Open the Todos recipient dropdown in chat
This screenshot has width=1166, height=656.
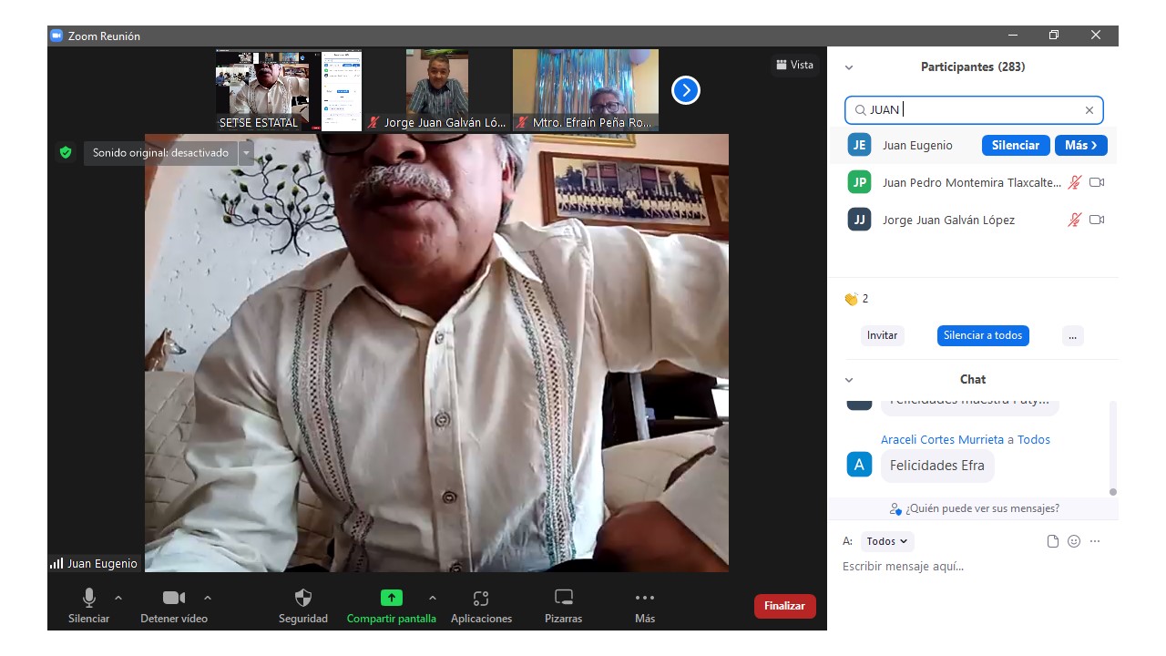click(x=887, y=541)
